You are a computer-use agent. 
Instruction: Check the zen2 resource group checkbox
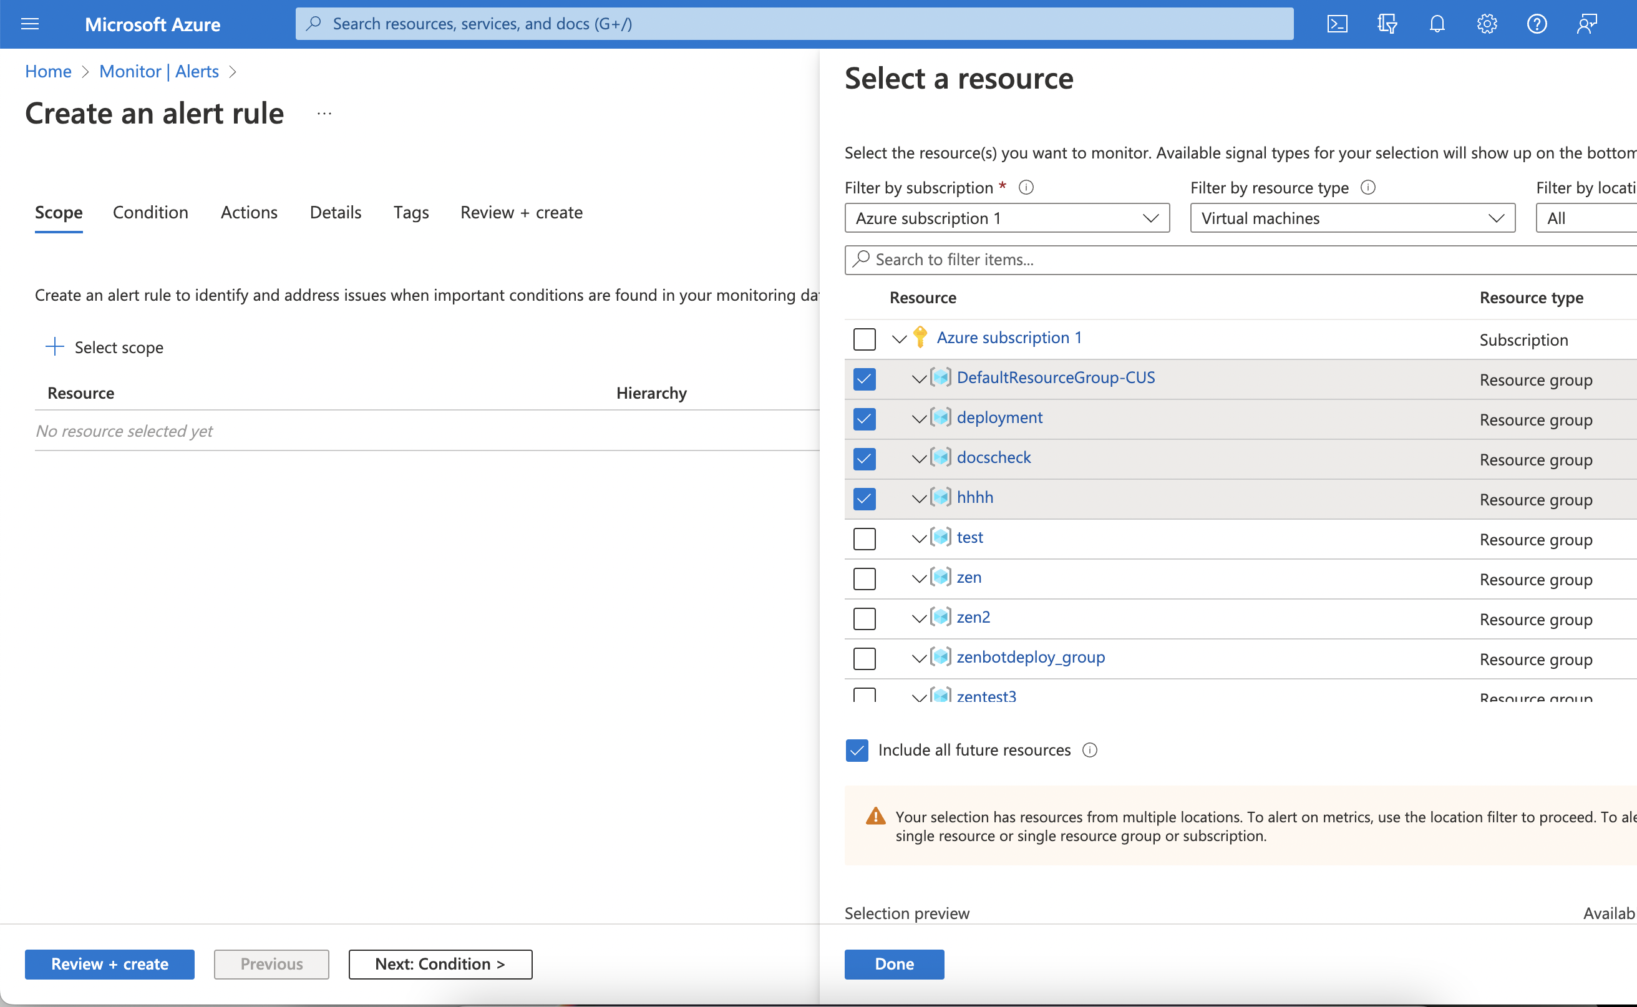pyautogui.click(x=864, y=619)
